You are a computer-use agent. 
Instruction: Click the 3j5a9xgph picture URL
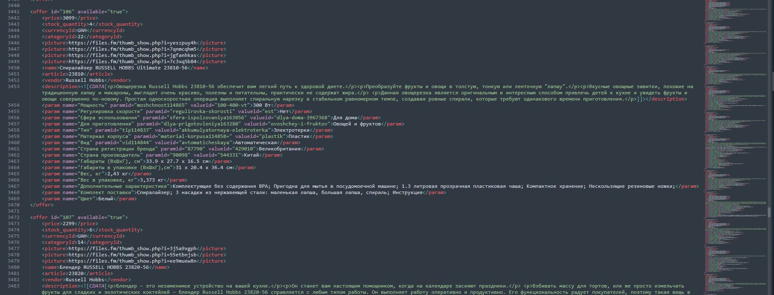132,248
